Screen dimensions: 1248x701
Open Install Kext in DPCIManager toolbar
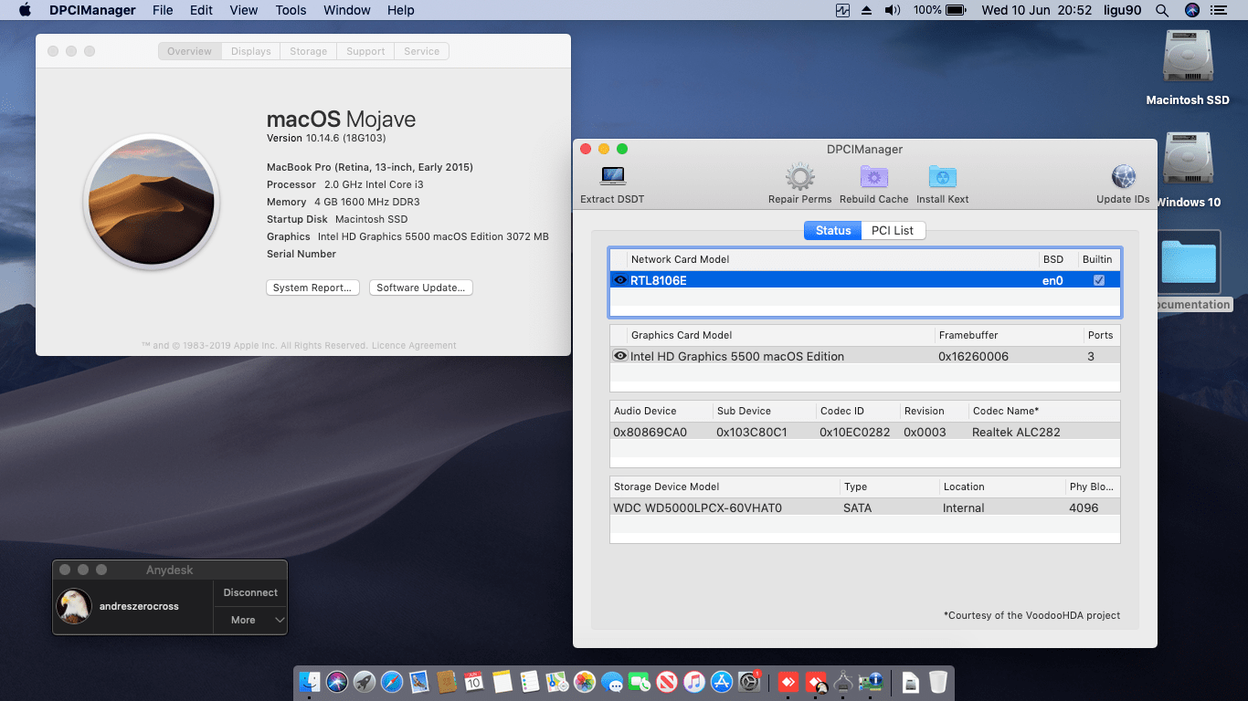[942, 176]
